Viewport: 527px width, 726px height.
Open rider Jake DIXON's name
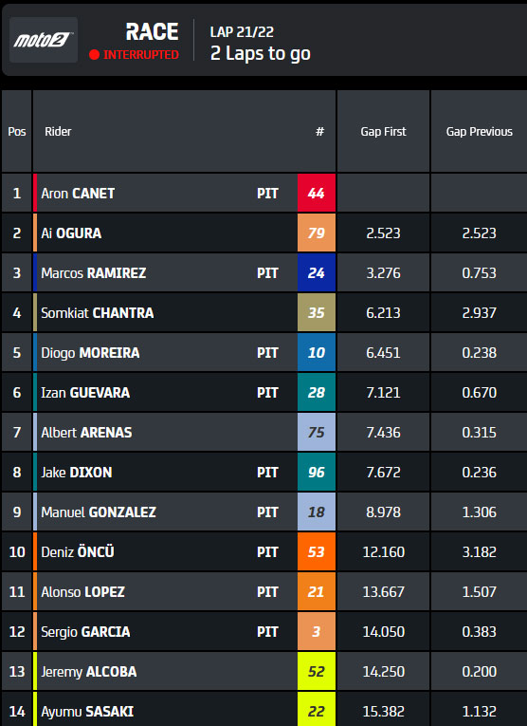click(x=77, y=473)
